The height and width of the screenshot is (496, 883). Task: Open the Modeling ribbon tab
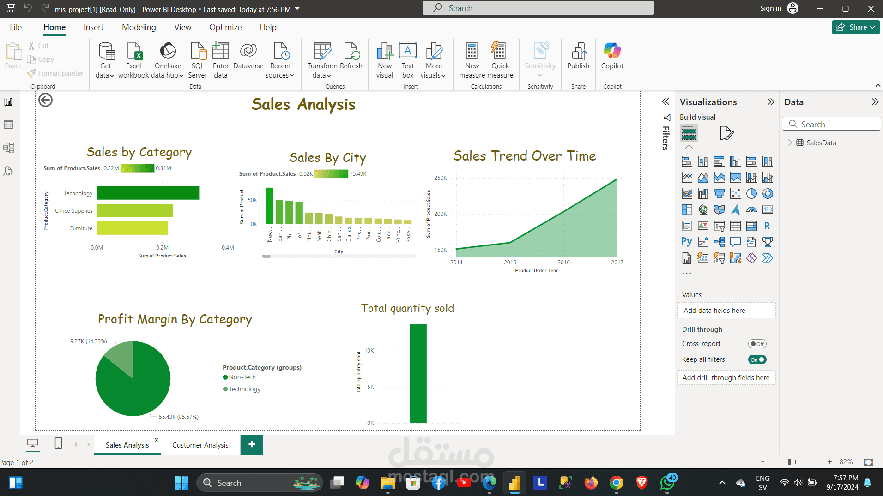139,27
